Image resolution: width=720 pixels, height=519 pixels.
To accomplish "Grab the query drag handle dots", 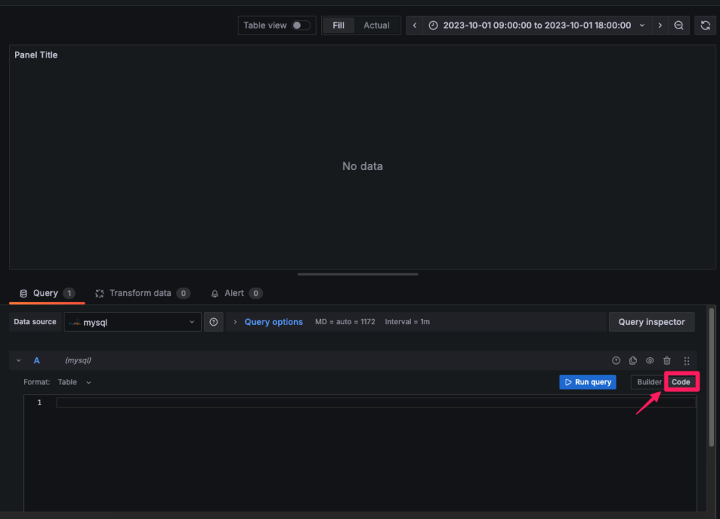I will click(686, 360).
